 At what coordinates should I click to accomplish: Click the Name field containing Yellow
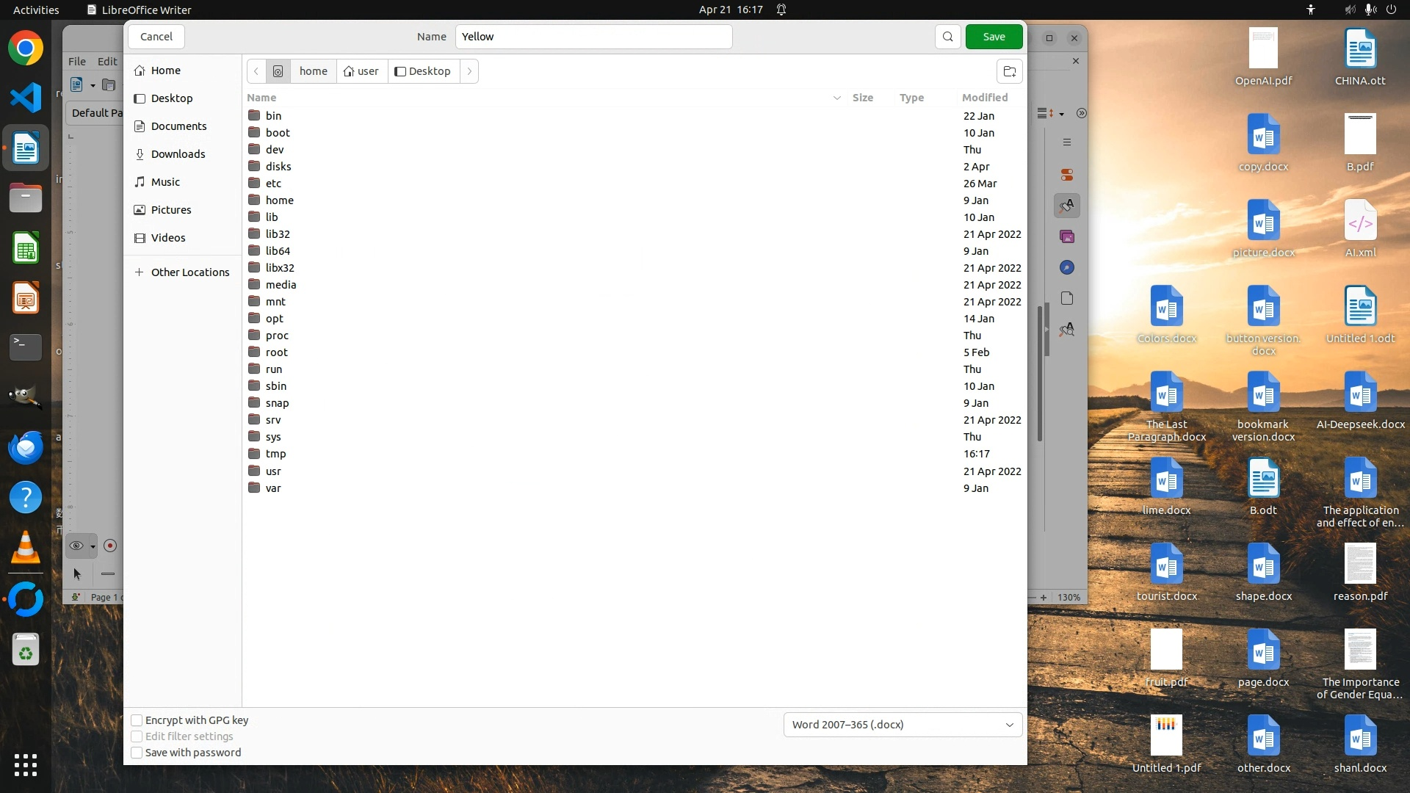click(593, 37)
